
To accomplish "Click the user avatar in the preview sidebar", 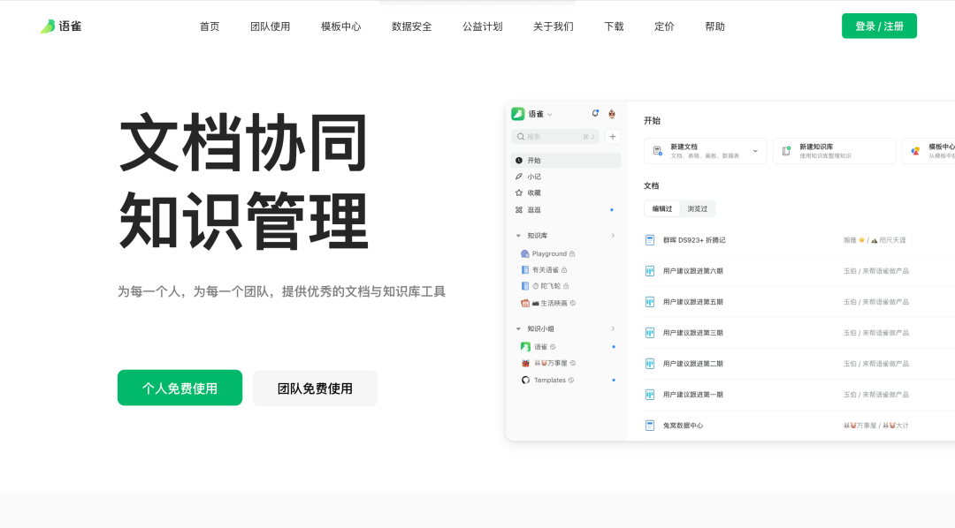I will (612, 114).
